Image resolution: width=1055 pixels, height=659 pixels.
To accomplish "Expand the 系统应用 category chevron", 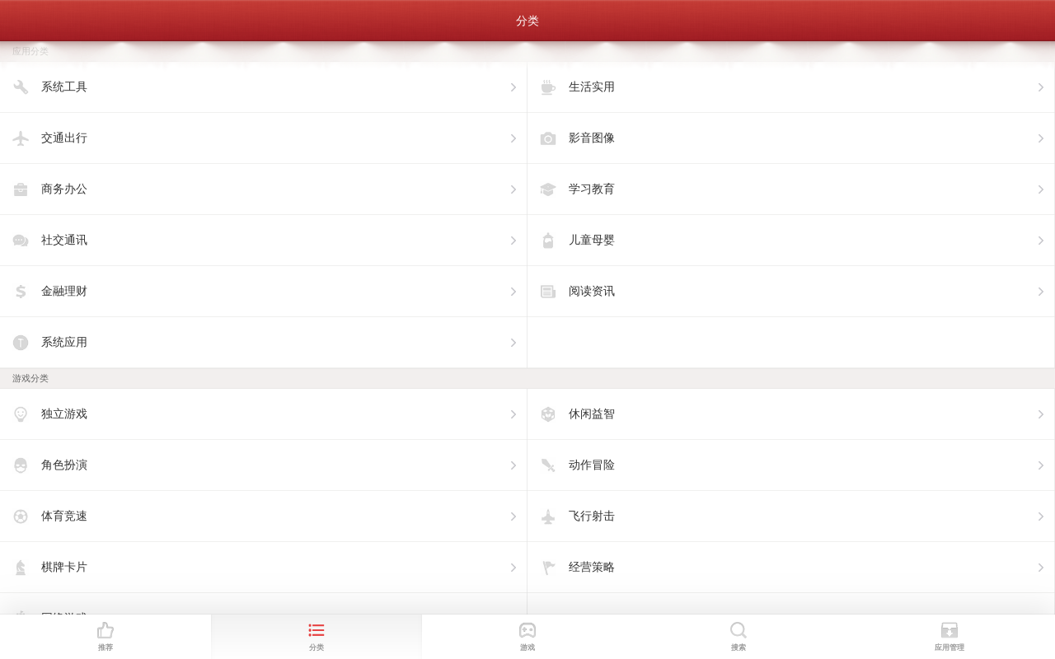I will pos(513,343).
